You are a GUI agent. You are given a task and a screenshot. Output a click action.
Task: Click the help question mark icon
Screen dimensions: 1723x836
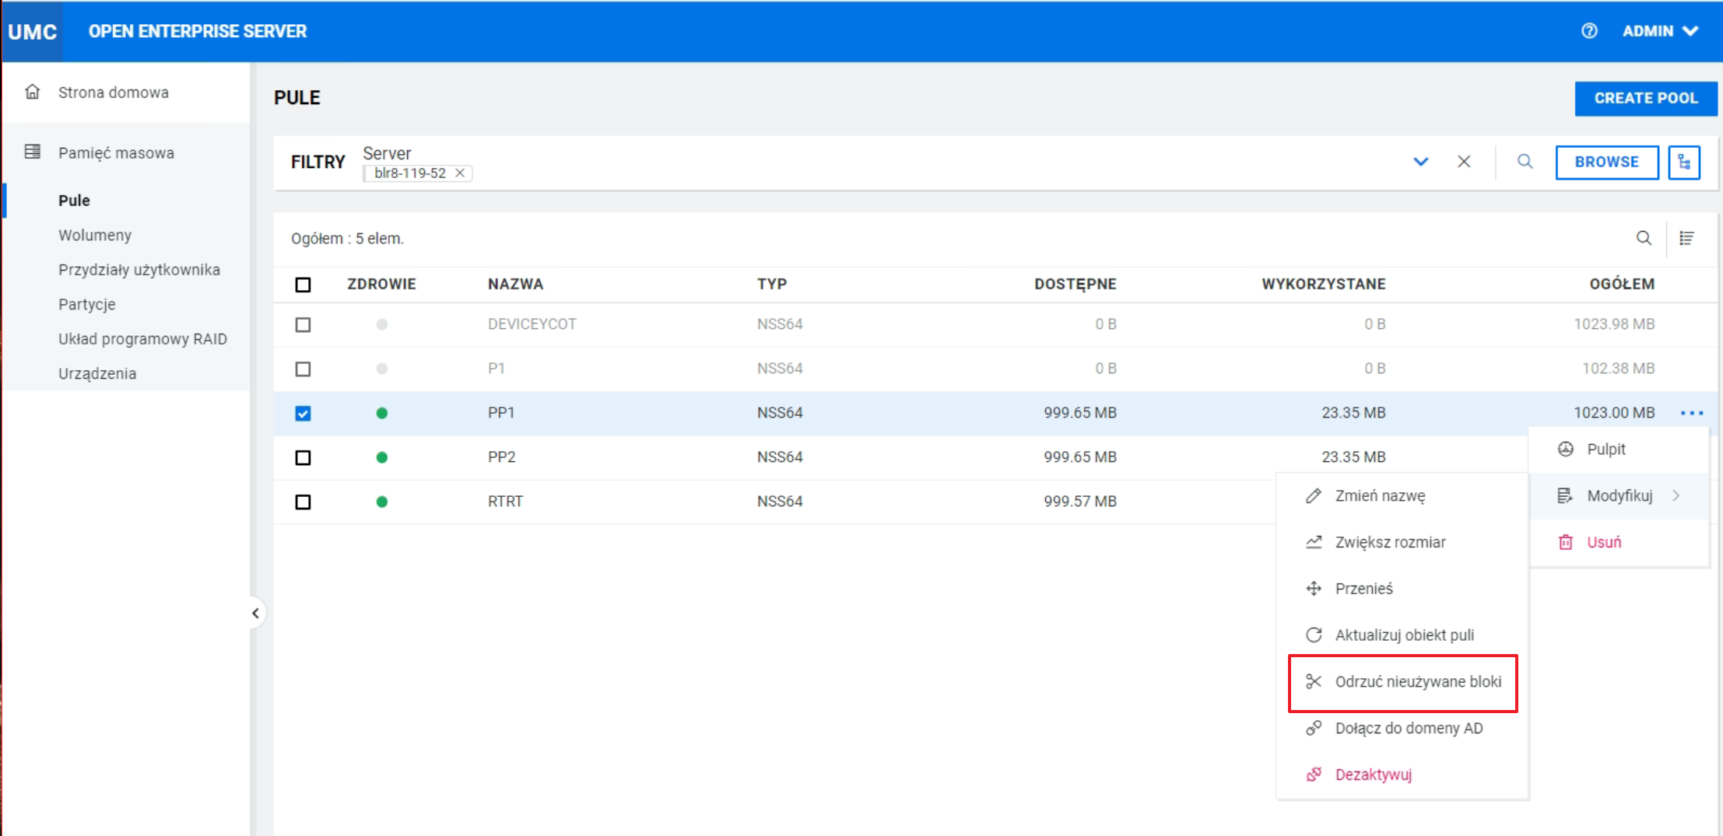pos(1589,31)
